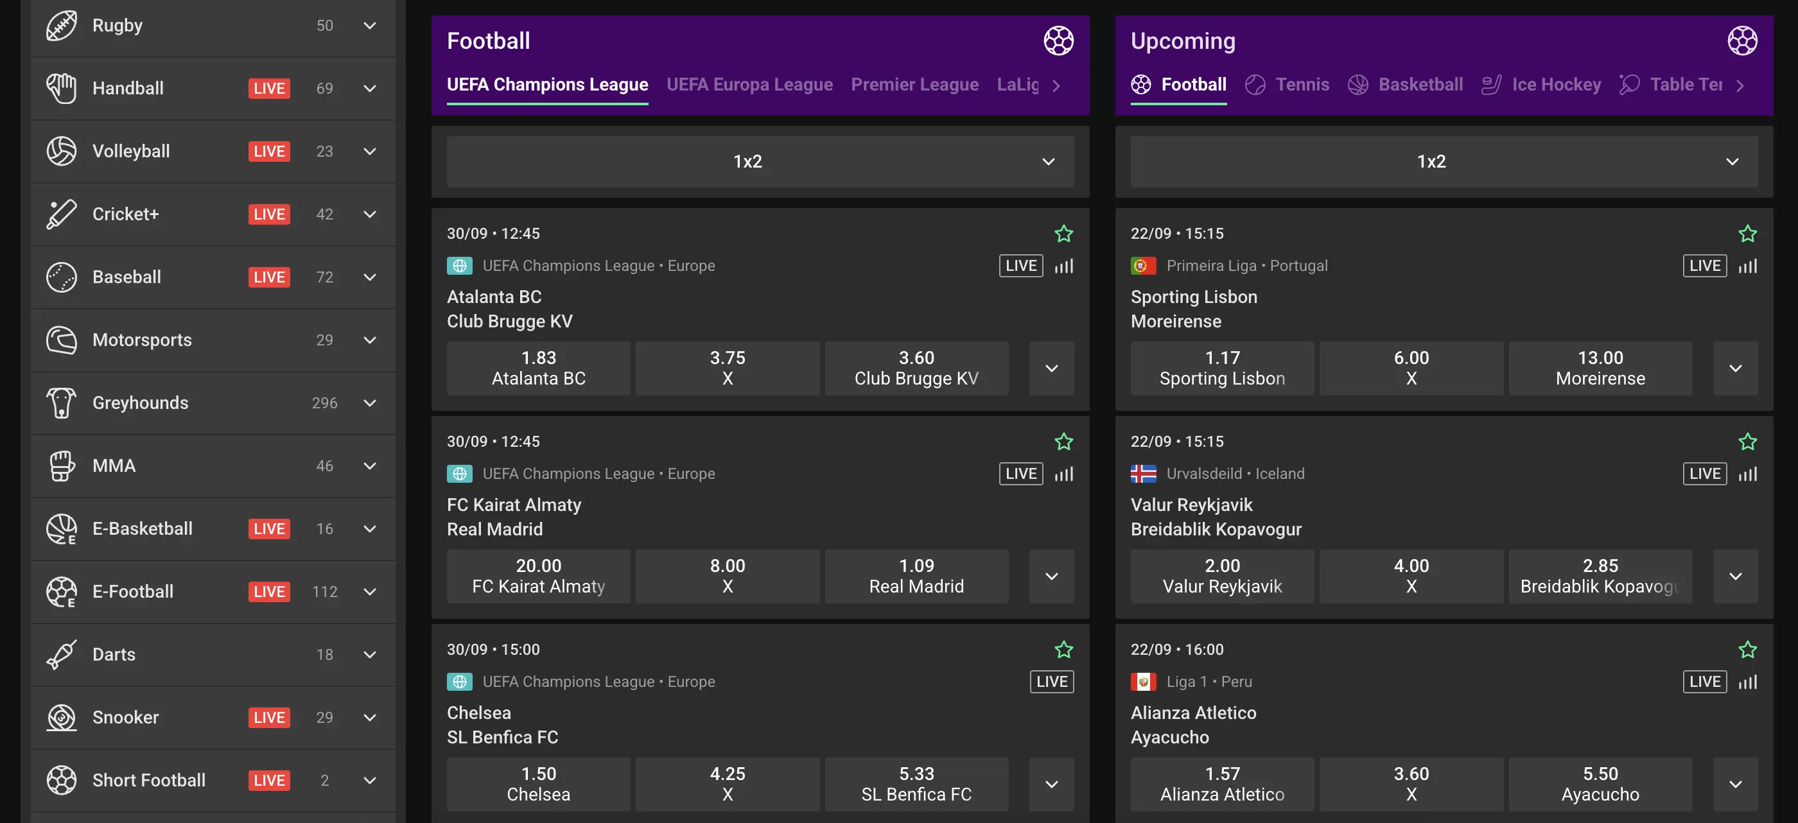Screen dimensions: 1798x823
Task: Pick Sporting Lisbon odds 1.17
Action: (x=1221, y=368)
